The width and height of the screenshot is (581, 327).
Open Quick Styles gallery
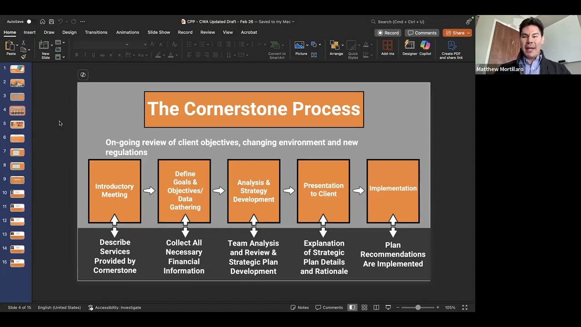tap(353, 50)
